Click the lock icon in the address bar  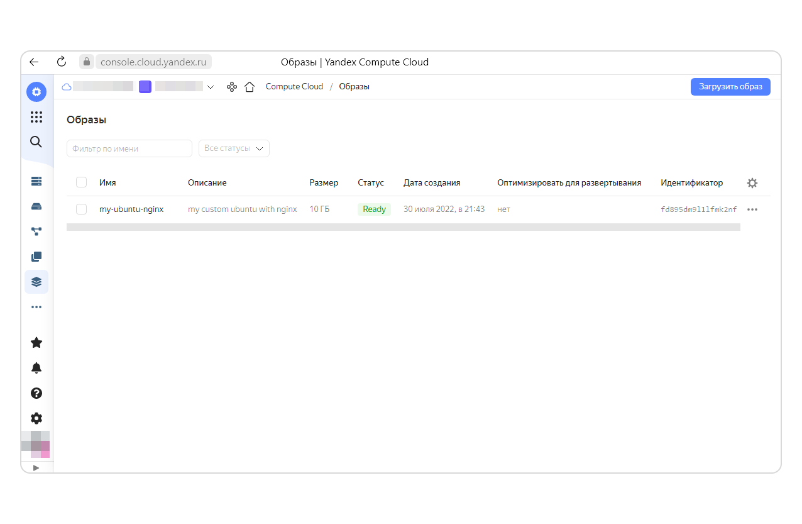pyautogui.click(x=87, y=62)
